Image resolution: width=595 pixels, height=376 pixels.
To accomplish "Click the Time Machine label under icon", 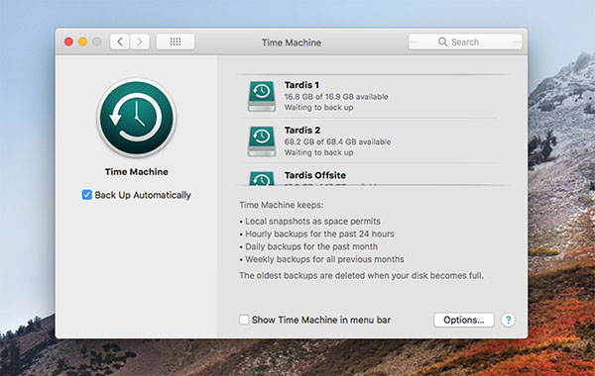I will 137,171.
